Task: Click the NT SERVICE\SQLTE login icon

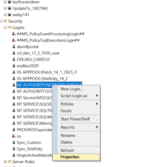Action: click(14, 111)
